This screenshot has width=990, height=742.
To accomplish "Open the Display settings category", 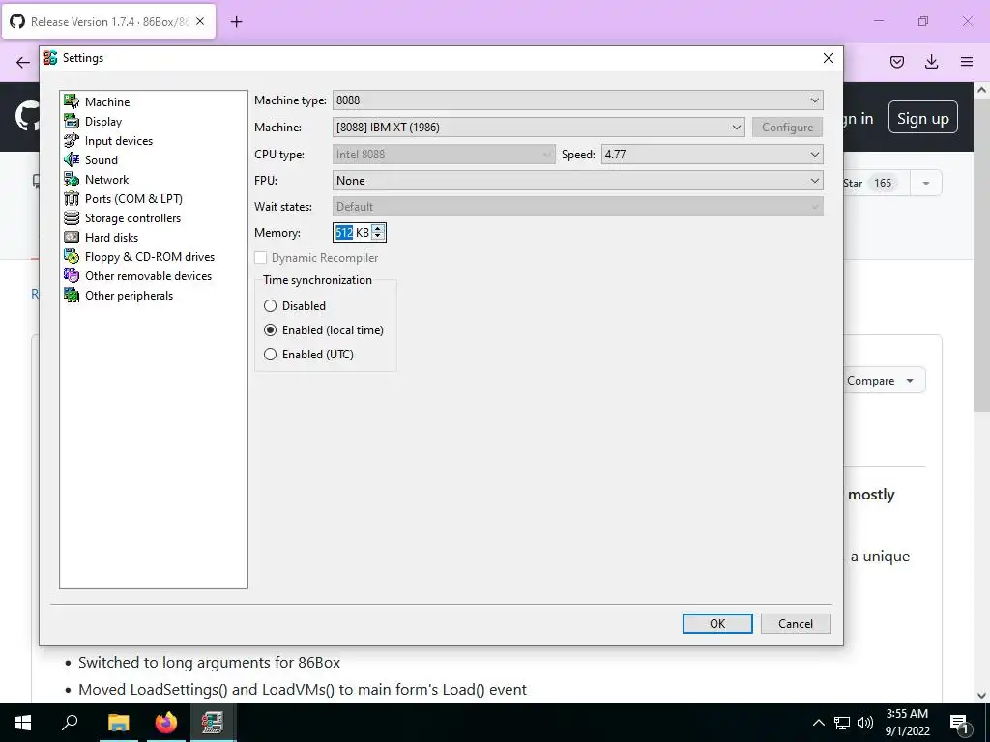I will (x=103, y=121).
